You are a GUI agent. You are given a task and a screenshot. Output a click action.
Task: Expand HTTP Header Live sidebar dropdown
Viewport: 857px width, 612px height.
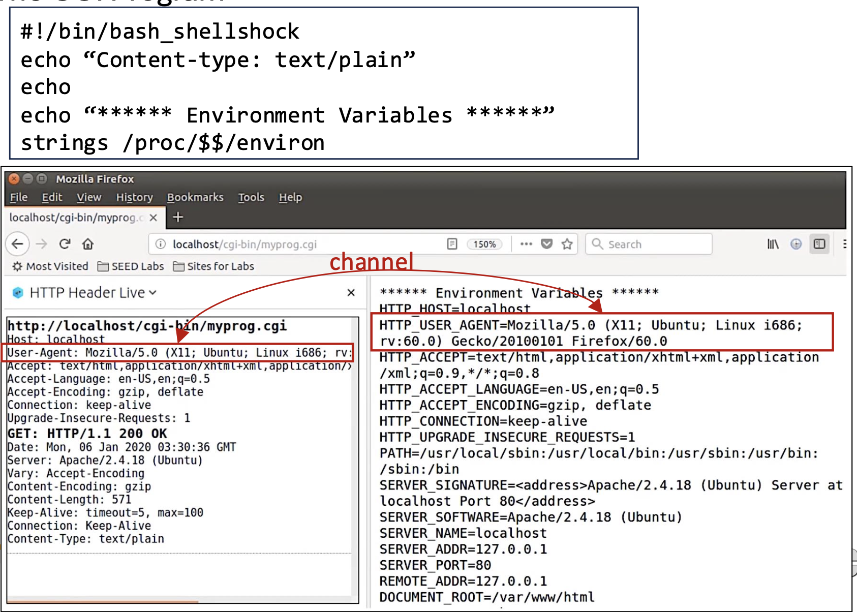tap(153, 292)
